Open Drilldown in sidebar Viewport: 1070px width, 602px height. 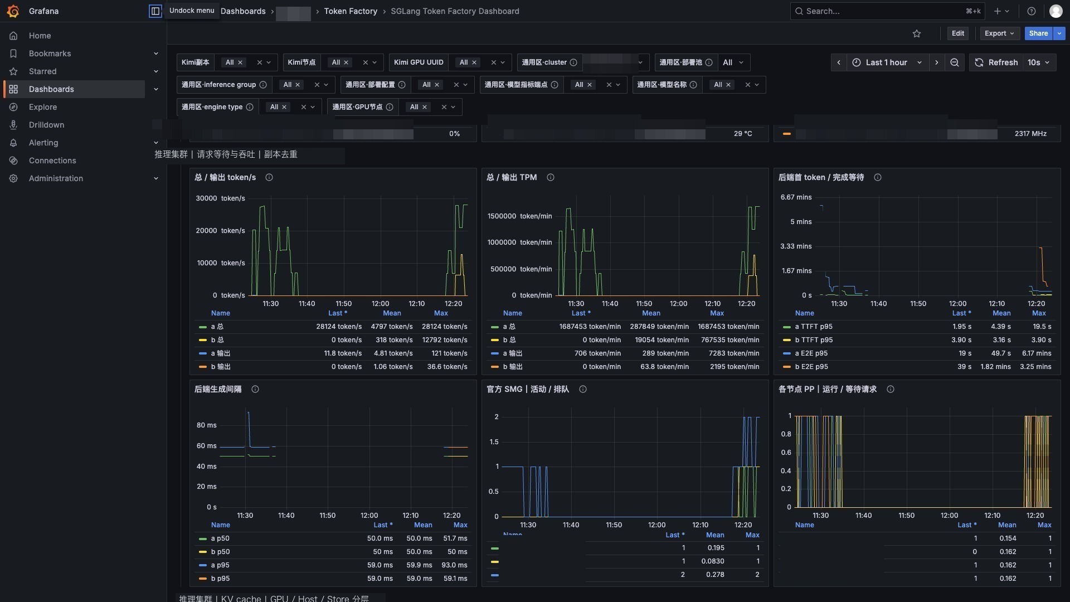(46, 125)
